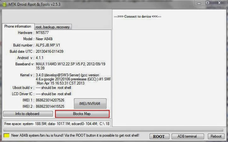Viewport: 228px width, 142px height.
Task: Minimize the MTK Droid Root & Tools window
Action: tap(198, 3)
